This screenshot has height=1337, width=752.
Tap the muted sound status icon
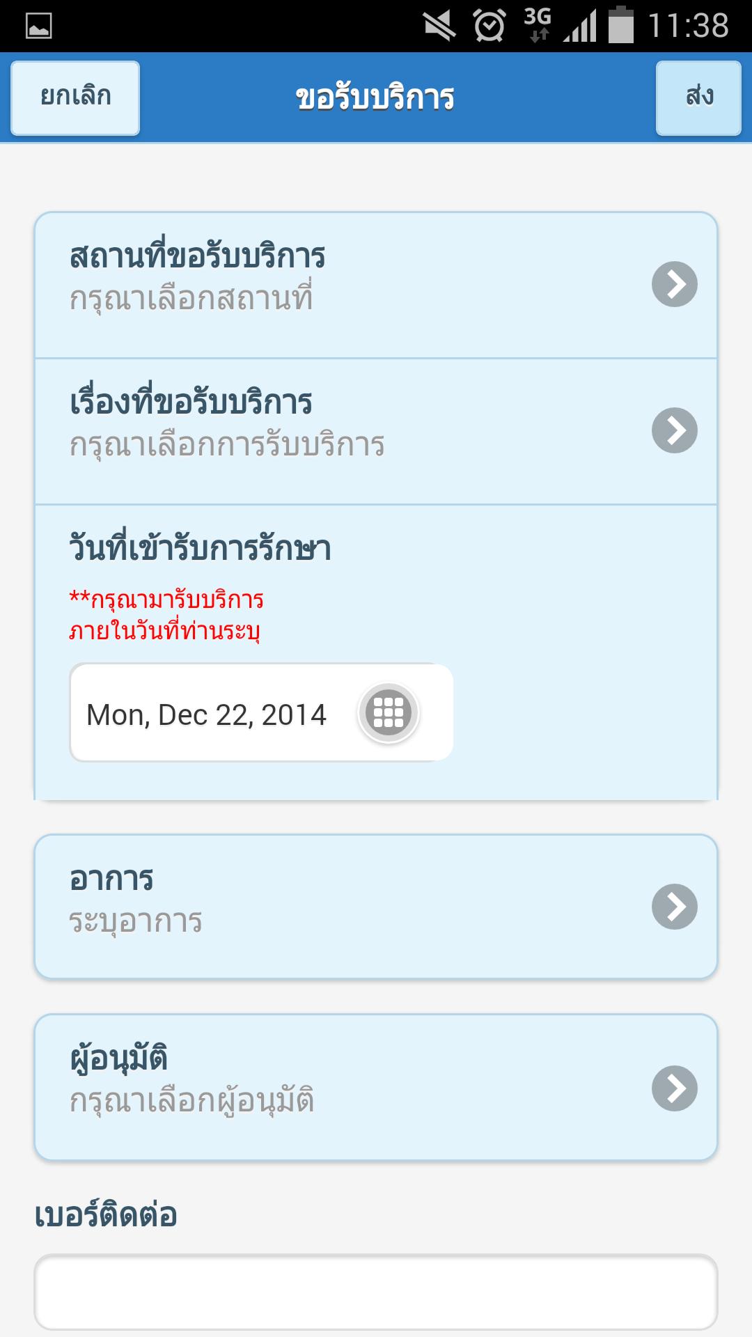coord(439,26)
